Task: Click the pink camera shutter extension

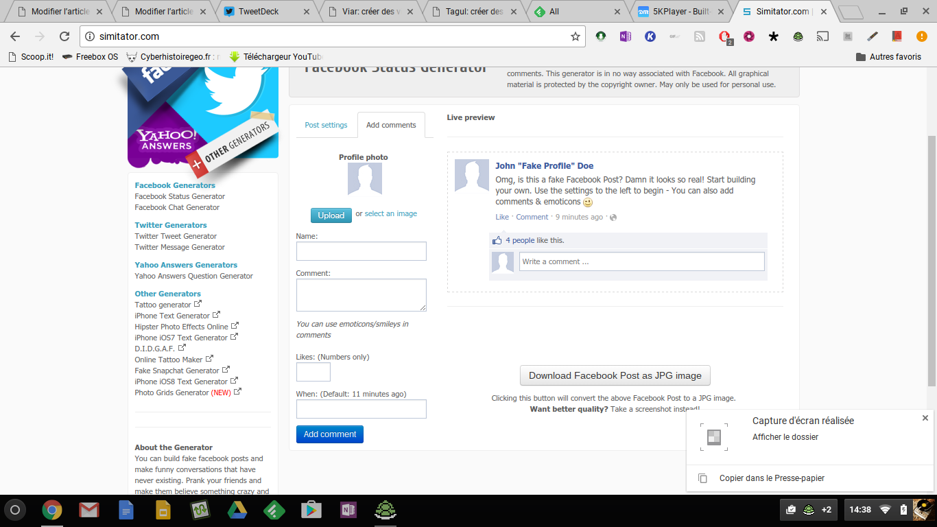Action: (749, 36)
